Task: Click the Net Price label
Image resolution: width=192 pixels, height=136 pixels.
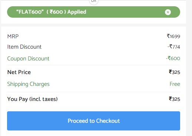Action: (19, 72)
